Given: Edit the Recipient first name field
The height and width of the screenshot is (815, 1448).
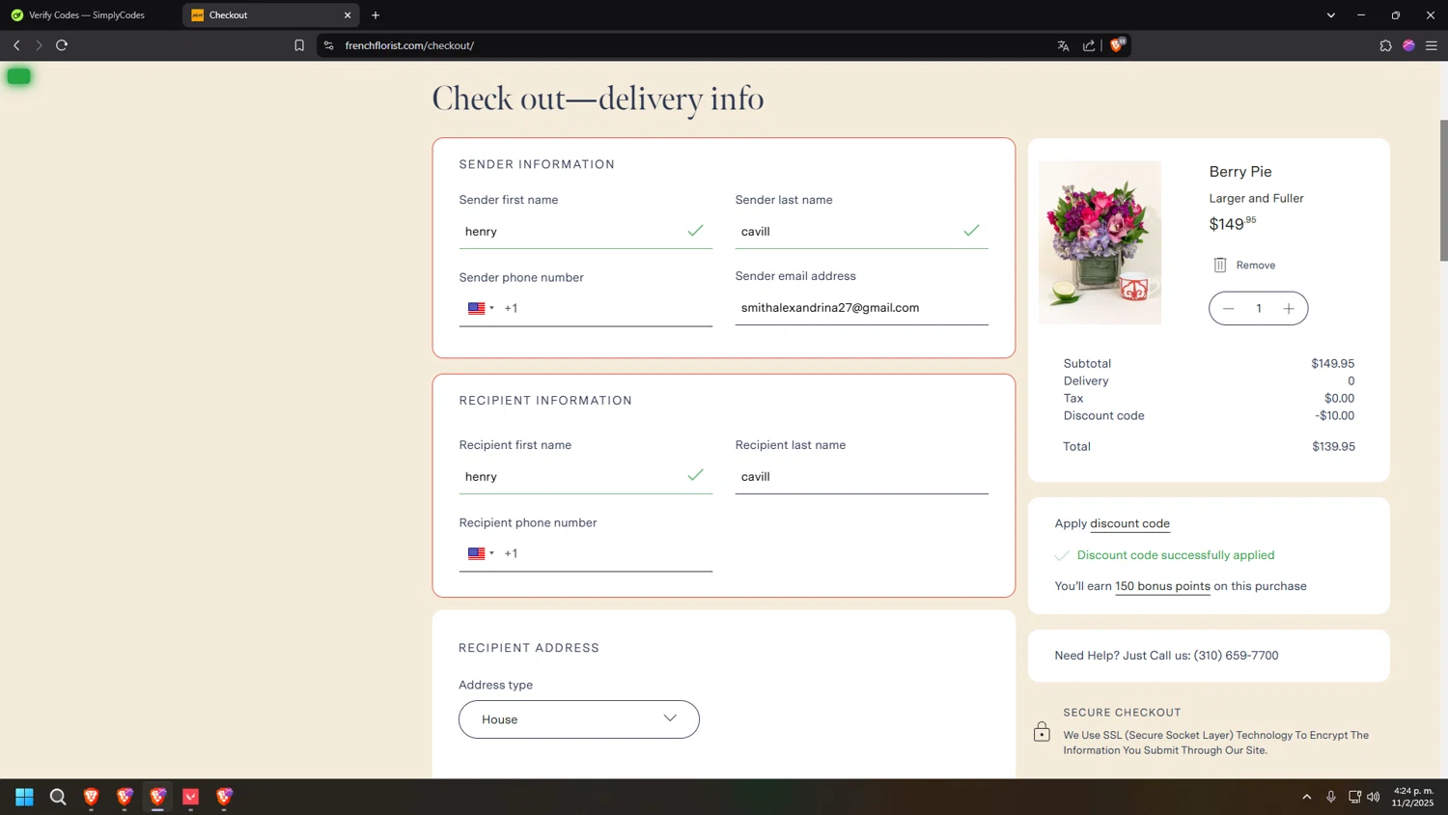Looking at the screenshot, I should click(x=585, y=476).
